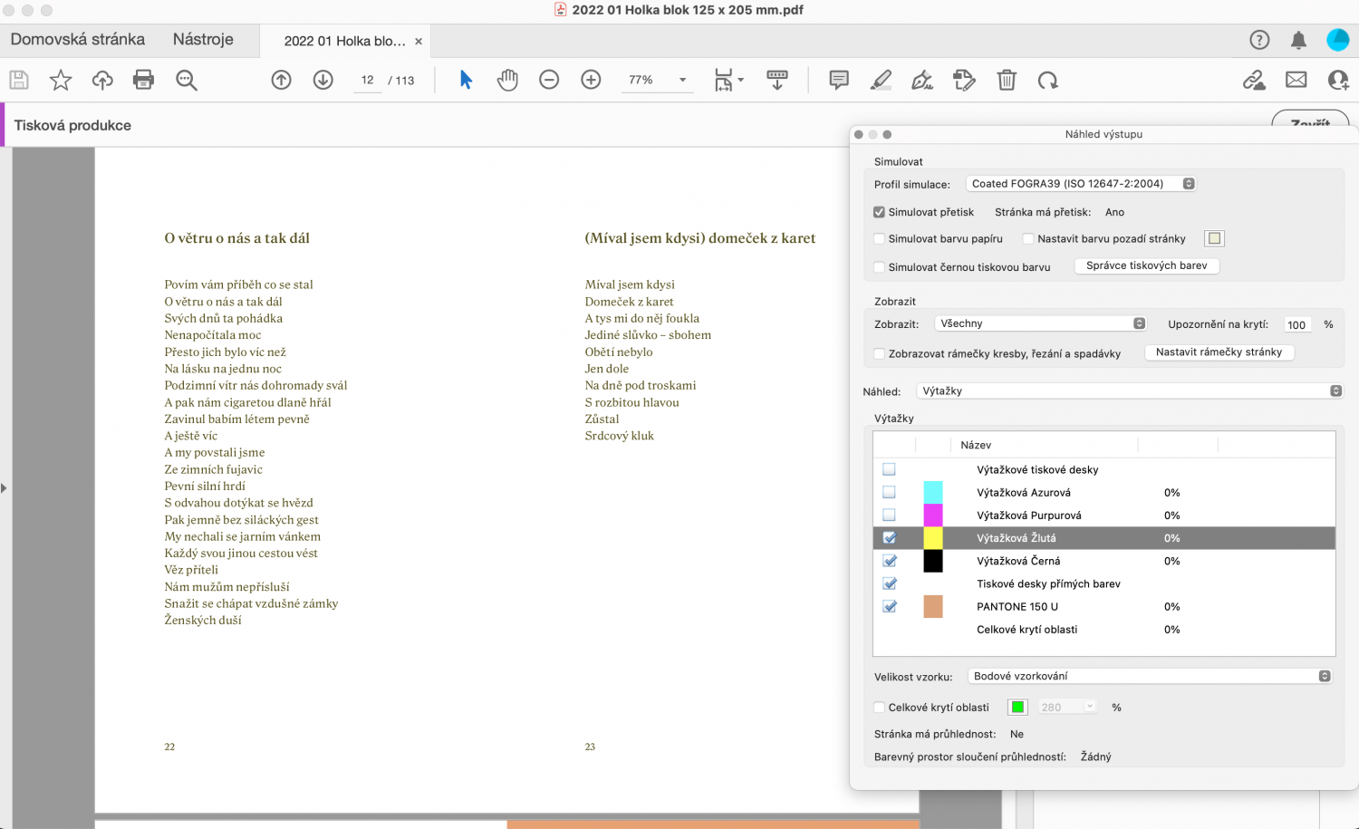
Task: Open the Fill & Sign pen tool
Action: point(922,80)
